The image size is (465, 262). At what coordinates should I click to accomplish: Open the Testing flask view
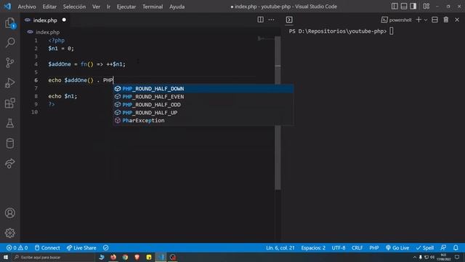(10, 123)
